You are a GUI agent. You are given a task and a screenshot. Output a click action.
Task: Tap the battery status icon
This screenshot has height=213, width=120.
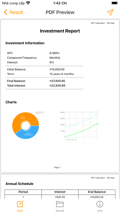point(115,3)
